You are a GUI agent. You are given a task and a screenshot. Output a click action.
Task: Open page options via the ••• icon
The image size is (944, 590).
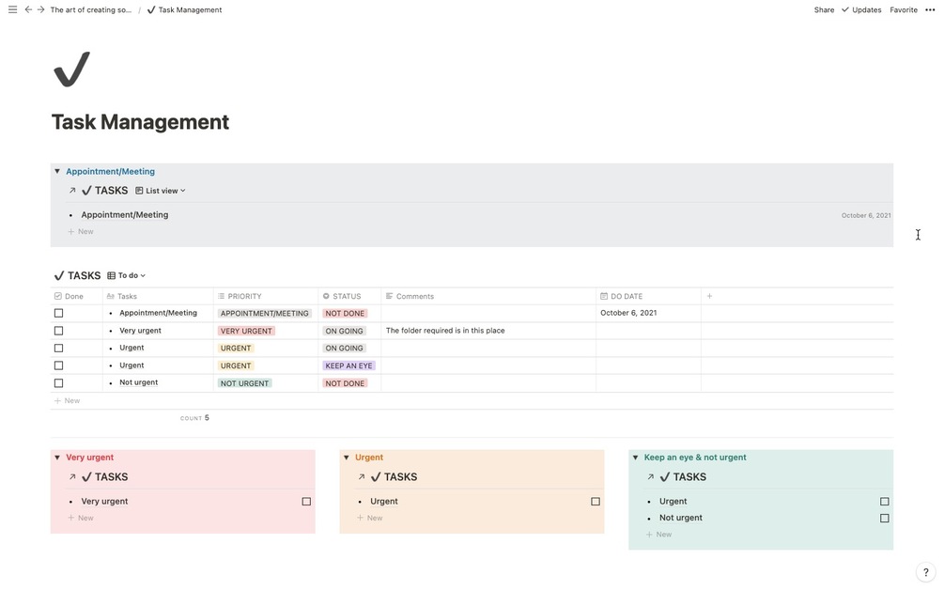[x=928, y=8]
